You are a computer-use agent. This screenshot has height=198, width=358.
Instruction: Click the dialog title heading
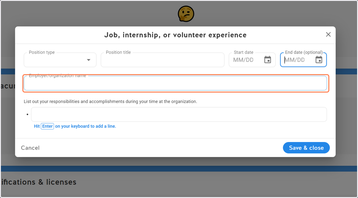pos(175,35)
